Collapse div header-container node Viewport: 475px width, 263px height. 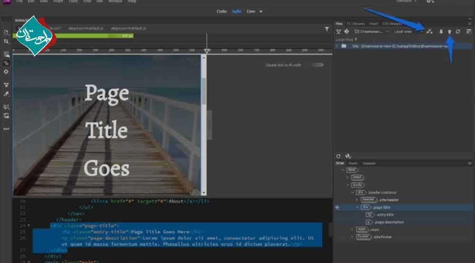352,192
